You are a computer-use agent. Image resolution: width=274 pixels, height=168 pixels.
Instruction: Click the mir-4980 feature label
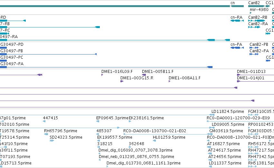coord(259,9)
